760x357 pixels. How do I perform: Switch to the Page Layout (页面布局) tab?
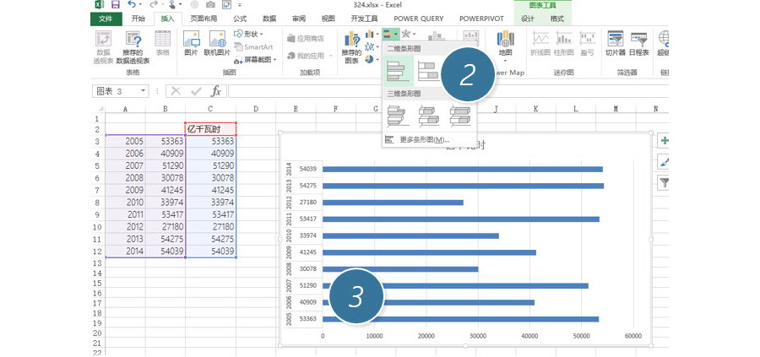click(204, 19)
